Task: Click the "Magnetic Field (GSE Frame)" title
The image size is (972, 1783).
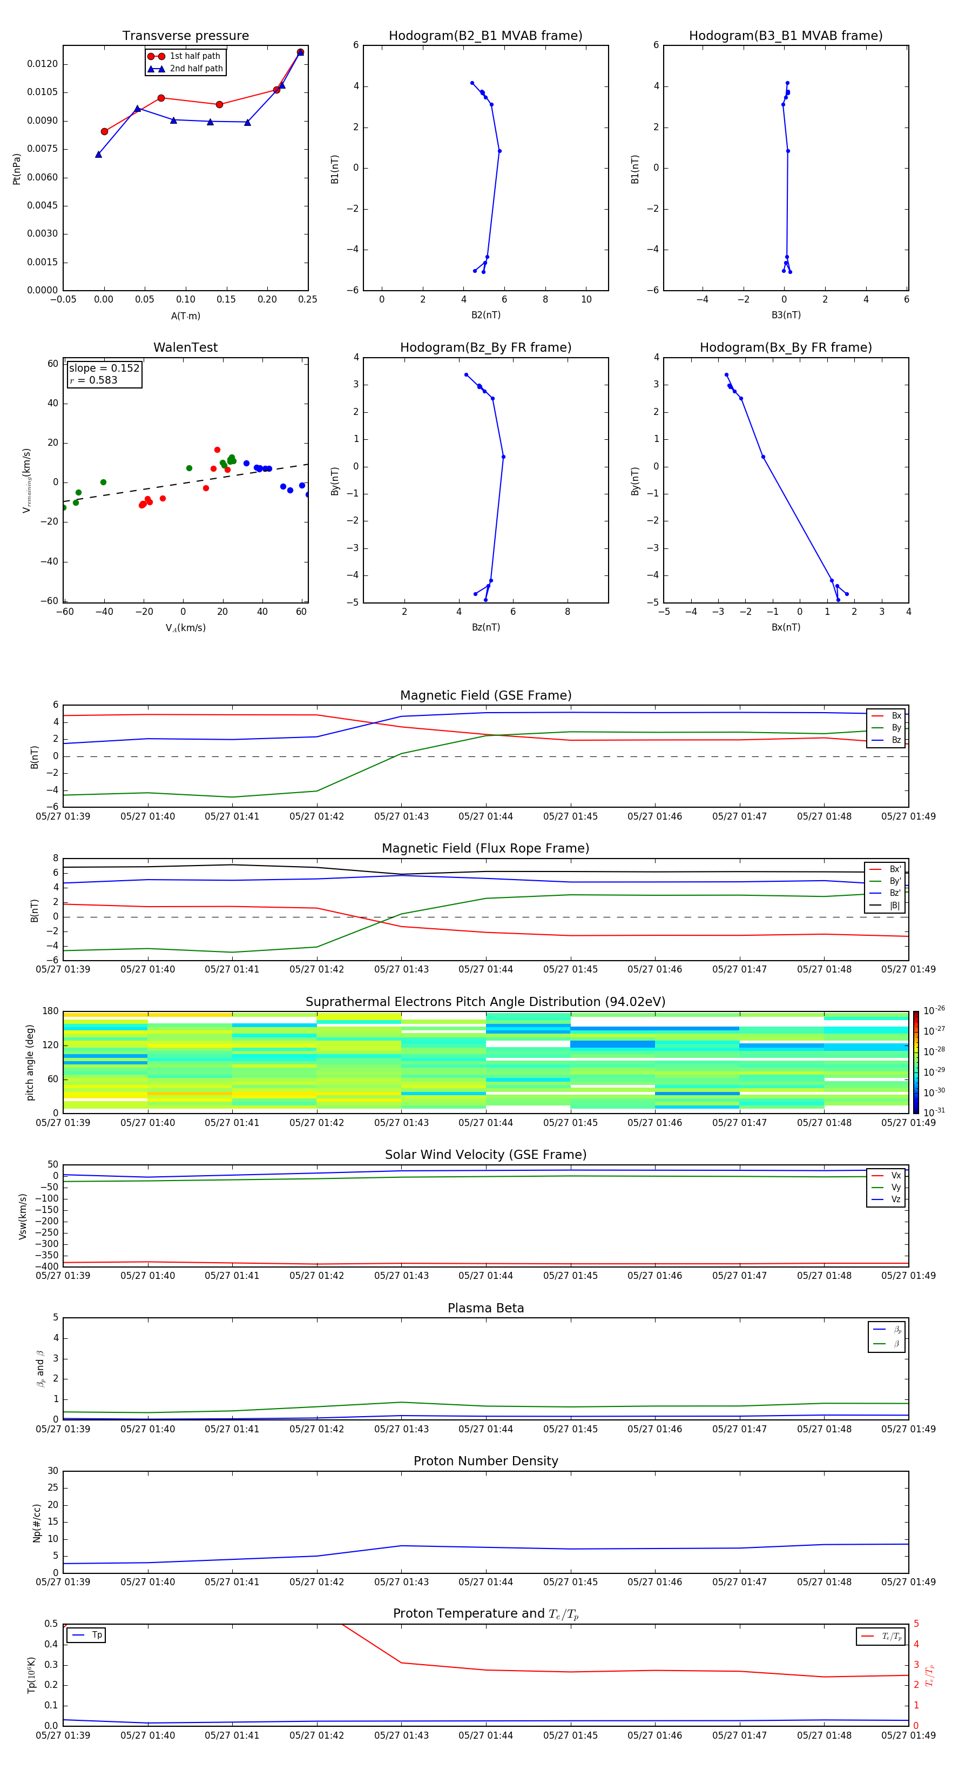Action: pyautogui.click(x=485, y=695)
